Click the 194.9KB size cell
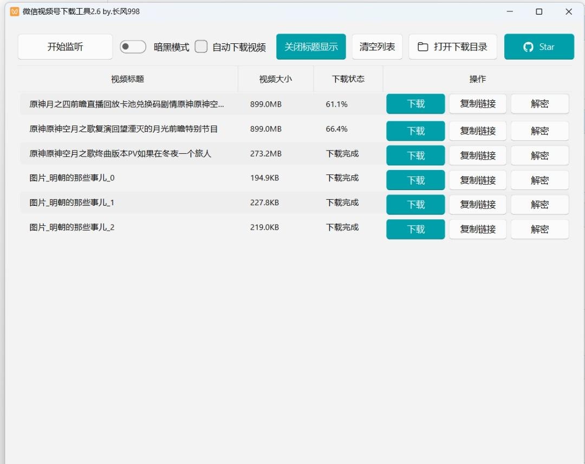The height and width of the screenshot is (464, 585). [x=264, y=178]
